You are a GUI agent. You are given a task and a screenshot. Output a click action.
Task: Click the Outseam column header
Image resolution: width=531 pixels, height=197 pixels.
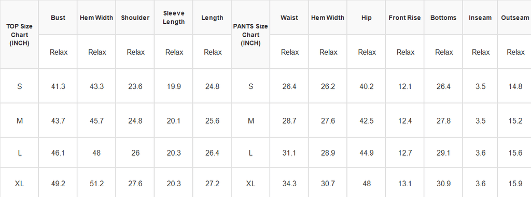(x=515, y=17)
